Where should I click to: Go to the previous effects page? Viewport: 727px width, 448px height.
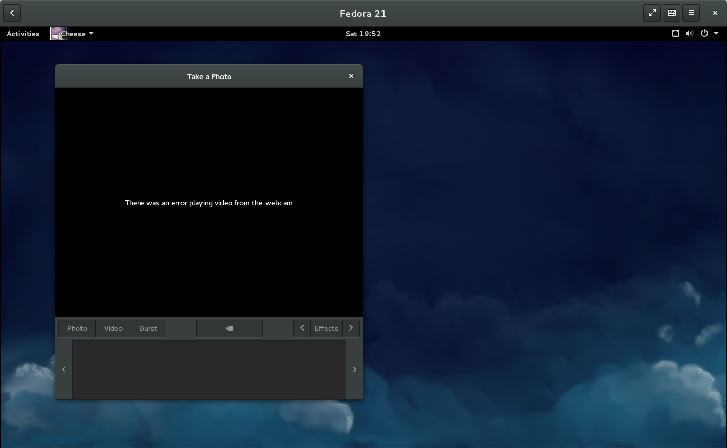[302, 328]
